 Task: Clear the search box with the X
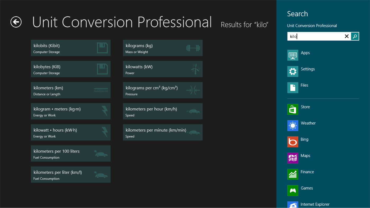point(347,36)
